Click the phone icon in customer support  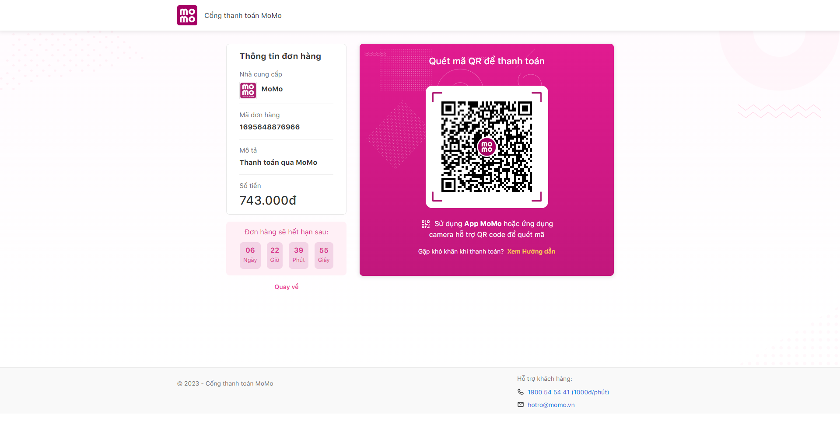pyautogui.click(x=521, y=392)
